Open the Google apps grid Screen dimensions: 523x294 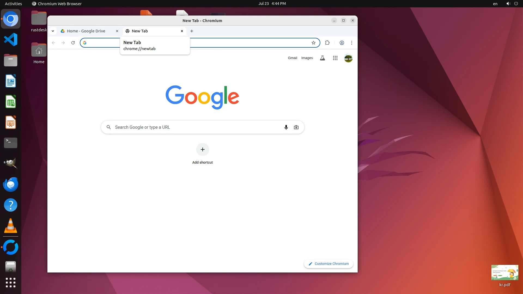pyautogui.click(x=335, y=58)
